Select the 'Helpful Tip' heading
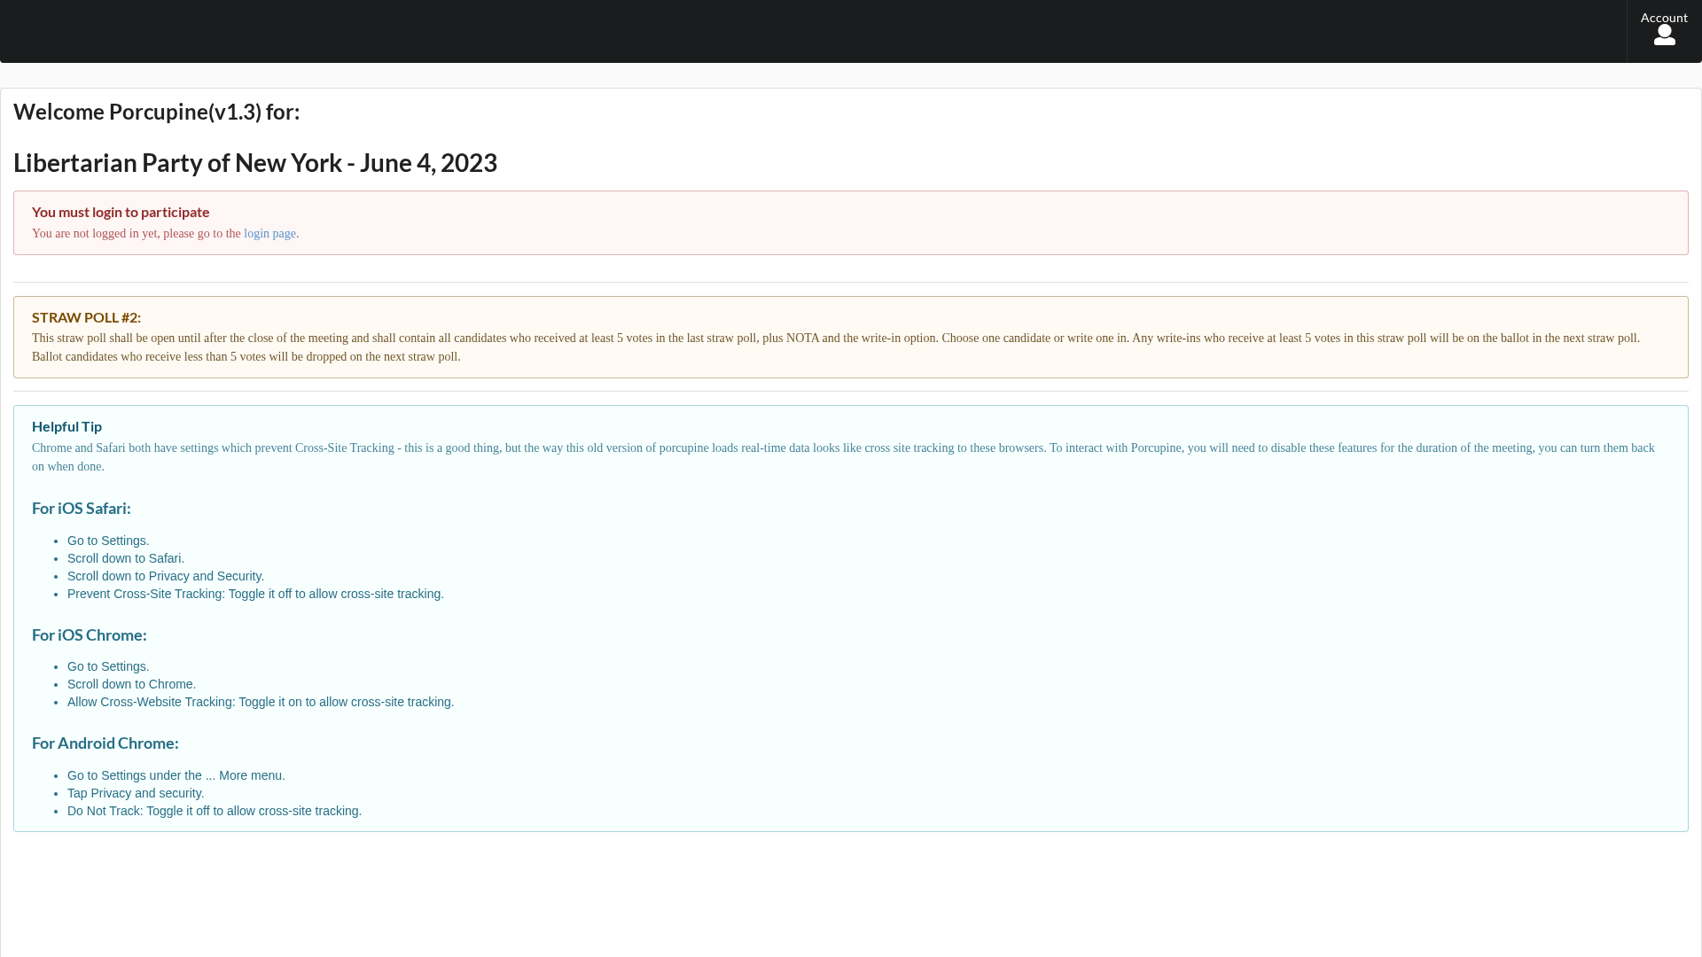The width and height of the screenshot is (1702, 957). [x=66, y=426]
